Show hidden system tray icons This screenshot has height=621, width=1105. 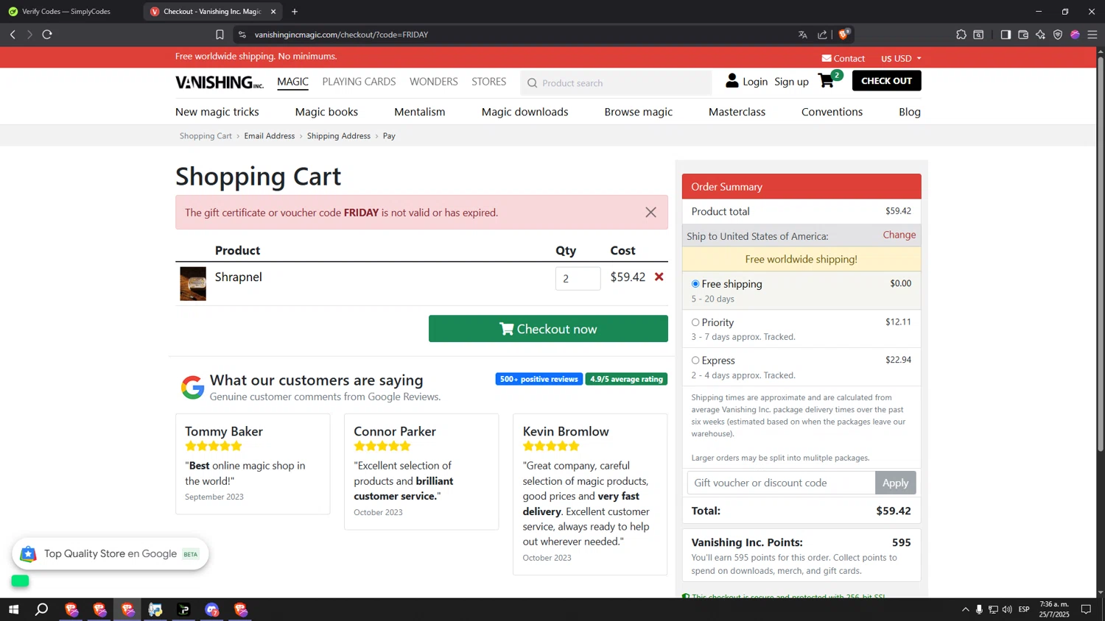(x=965, y=609)
